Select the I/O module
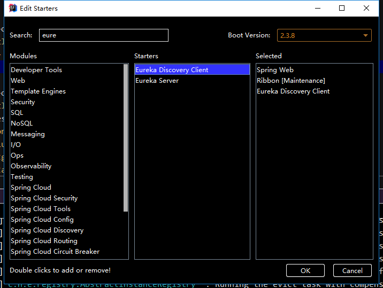This screenshot has width=383, height=288. coord(16,145)
